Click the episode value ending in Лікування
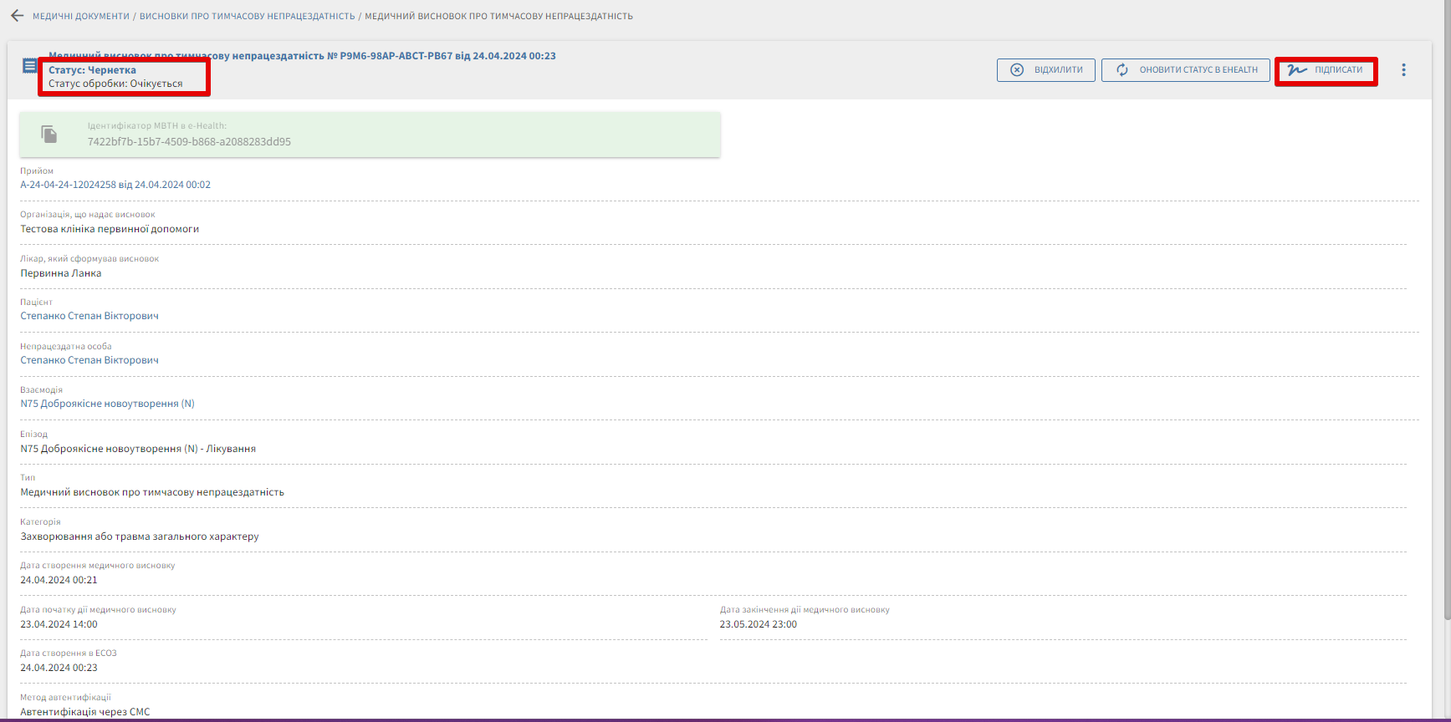This screenshot has width=1451, height=722. 138,449
